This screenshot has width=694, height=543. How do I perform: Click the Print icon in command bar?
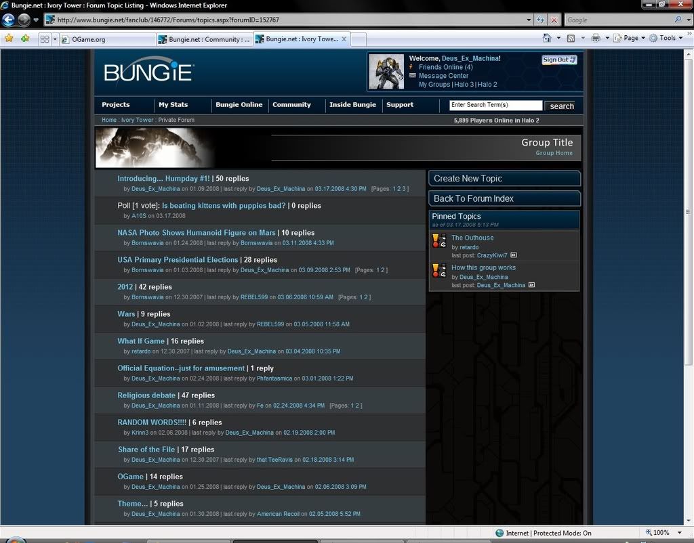click(595, 38)
